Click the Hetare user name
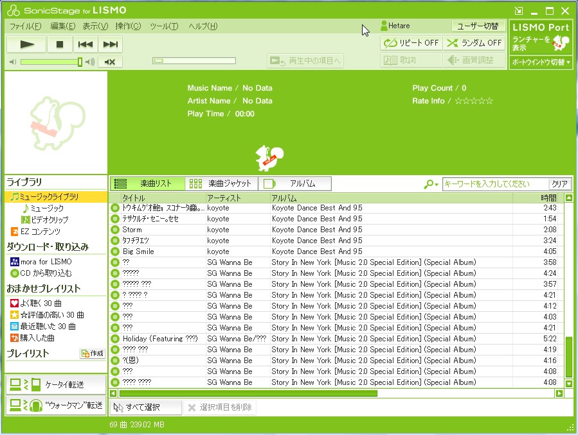The image size is (578, 435). 399,26
